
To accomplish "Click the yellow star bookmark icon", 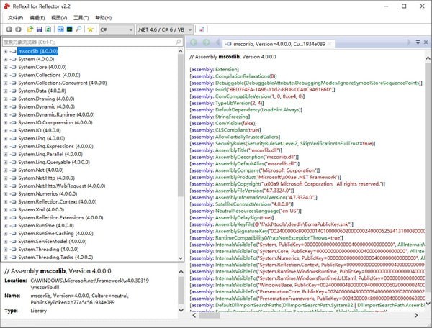I will (x=90, y=29).
